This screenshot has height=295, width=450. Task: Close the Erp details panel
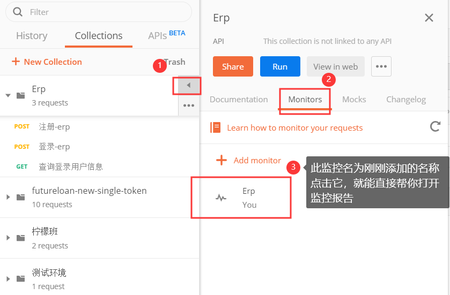pos(429,18)
